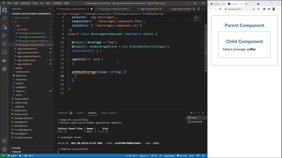
Task: Click the editor minimap preview
Action: tap(199, 18)
